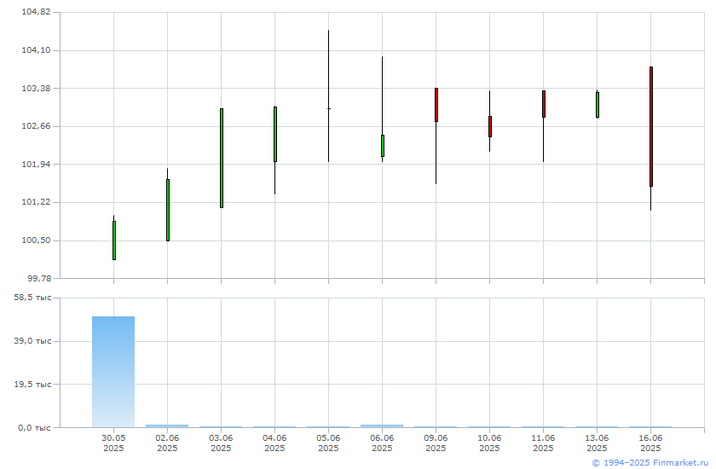This screenshot has width=716, height=469.
Task: Click the 103,38 price axis label
Action: pos(36,88)
